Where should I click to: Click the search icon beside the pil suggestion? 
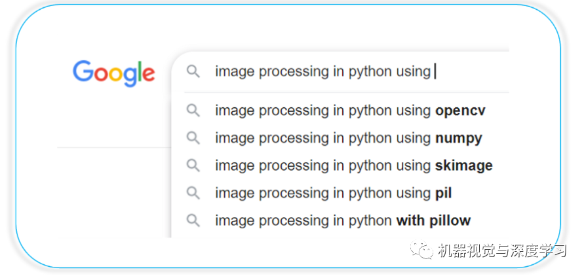coord(193,193)
